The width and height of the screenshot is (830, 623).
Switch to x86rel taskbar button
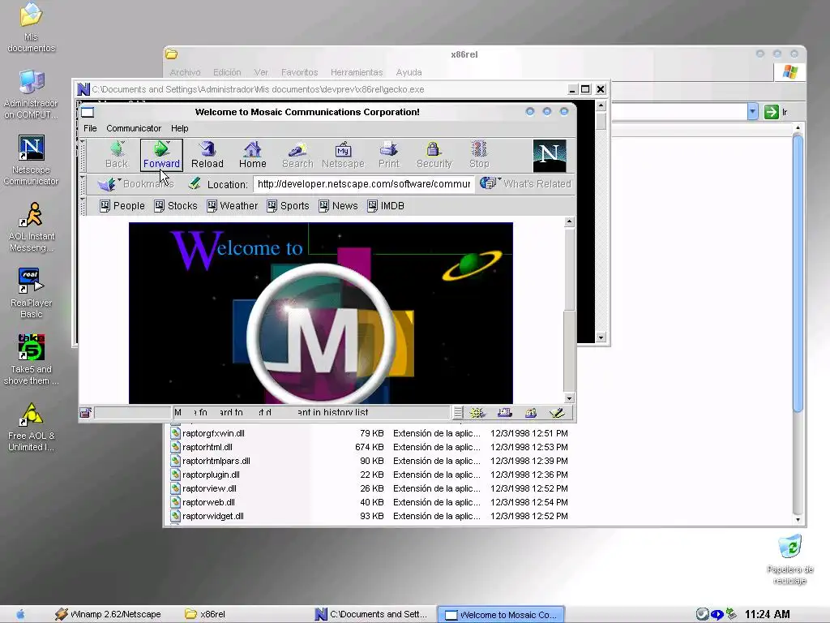pyautogui.click(x=205, y=614)
